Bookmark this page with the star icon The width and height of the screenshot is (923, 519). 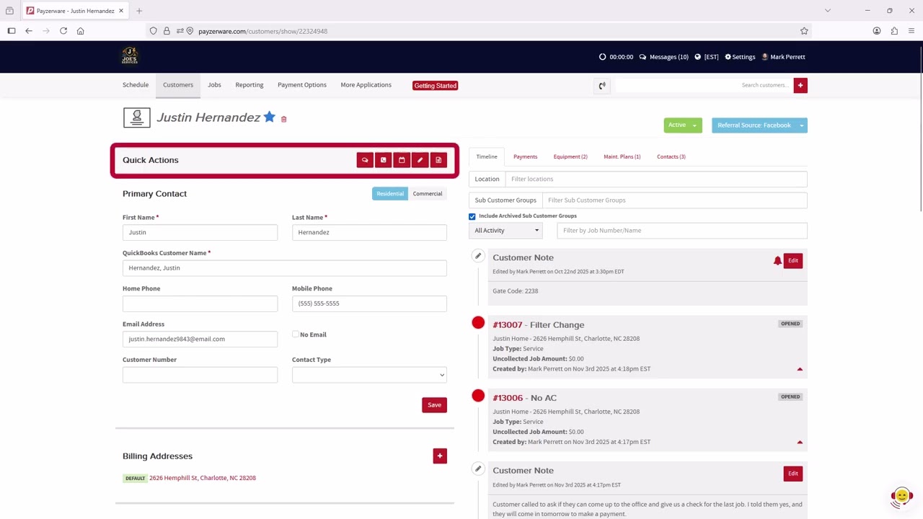click(804, 31)
